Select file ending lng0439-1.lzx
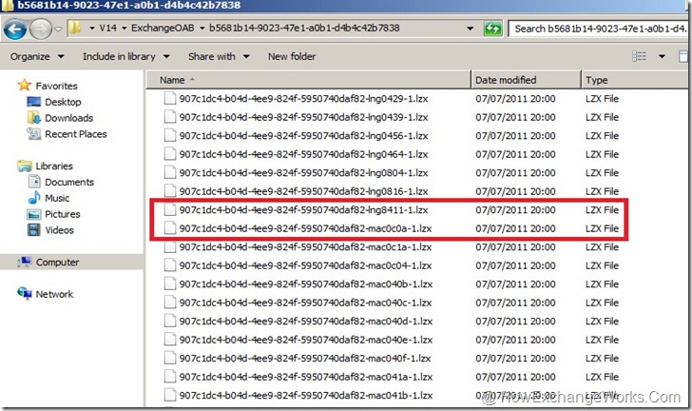This screenshot has height=411, width=692. 303,117
